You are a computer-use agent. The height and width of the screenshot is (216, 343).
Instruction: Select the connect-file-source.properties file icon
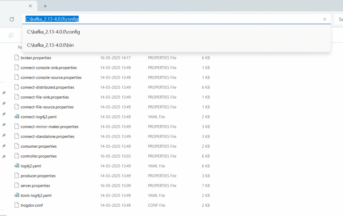pyautogui.click(x=17, y=107)
